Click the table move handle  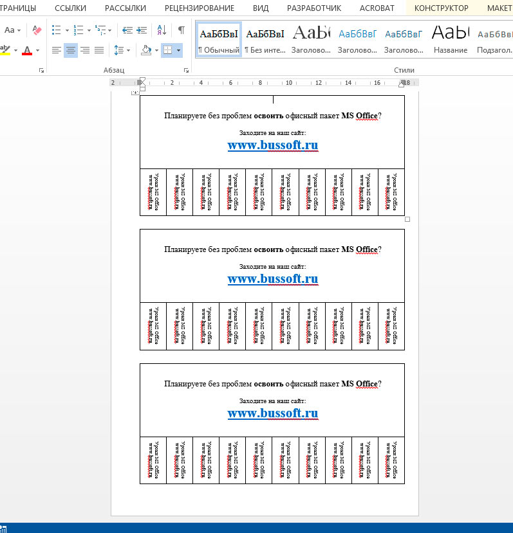click(135, 92)
